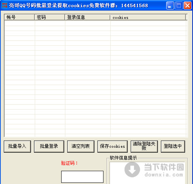The image size is (193, 184).
Task: Click the 软件信息提示 group label
Action: 123,158
